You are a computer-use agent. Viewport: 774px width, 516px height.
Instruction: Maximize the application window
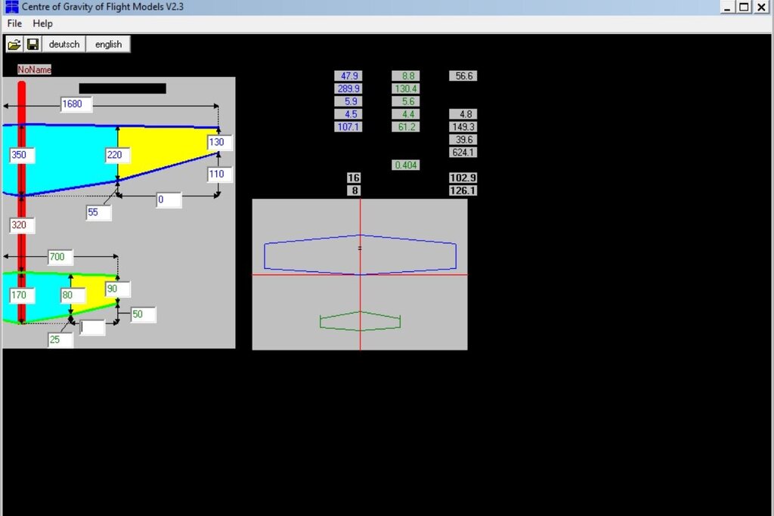(744, 7)
